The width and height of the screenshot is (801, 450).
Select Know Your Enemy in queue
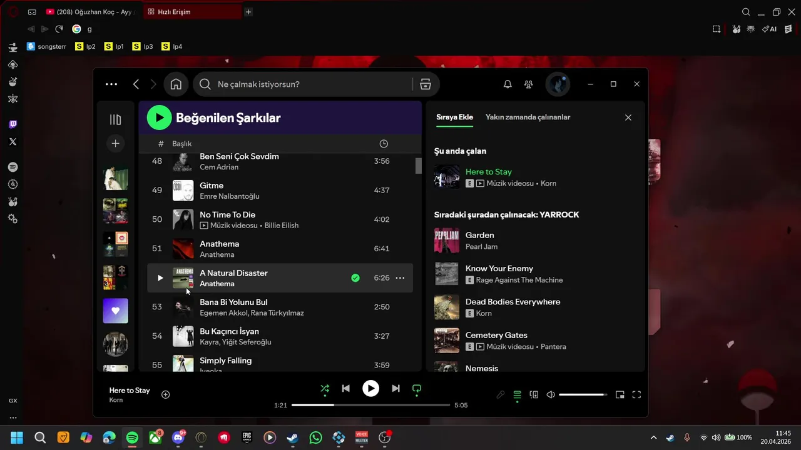pos(535,274)
